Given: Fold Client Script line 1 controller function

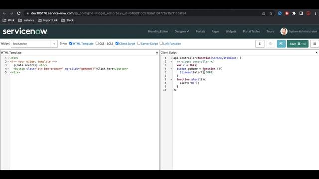Looking at the screenshot, I should click(171, 58).
